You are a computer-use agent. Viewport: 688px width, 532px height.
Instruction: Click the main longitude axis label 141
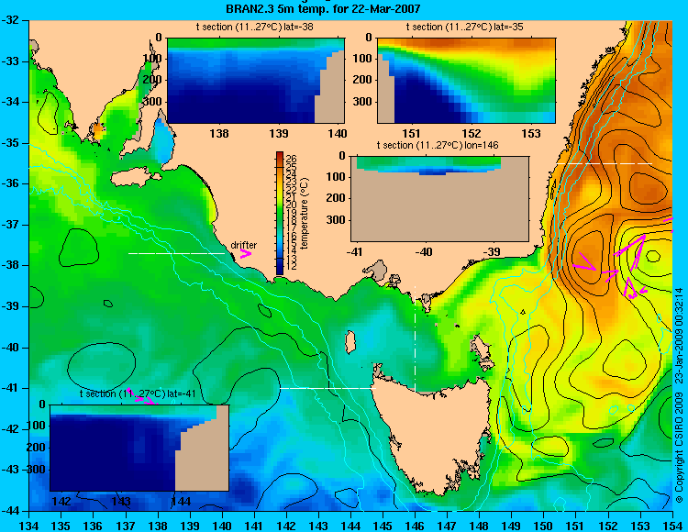click(x=253, y=526)
